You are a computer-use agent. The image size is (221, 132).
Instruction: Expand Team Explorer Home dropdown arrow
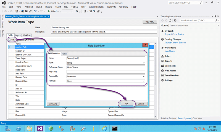point(218,25)
